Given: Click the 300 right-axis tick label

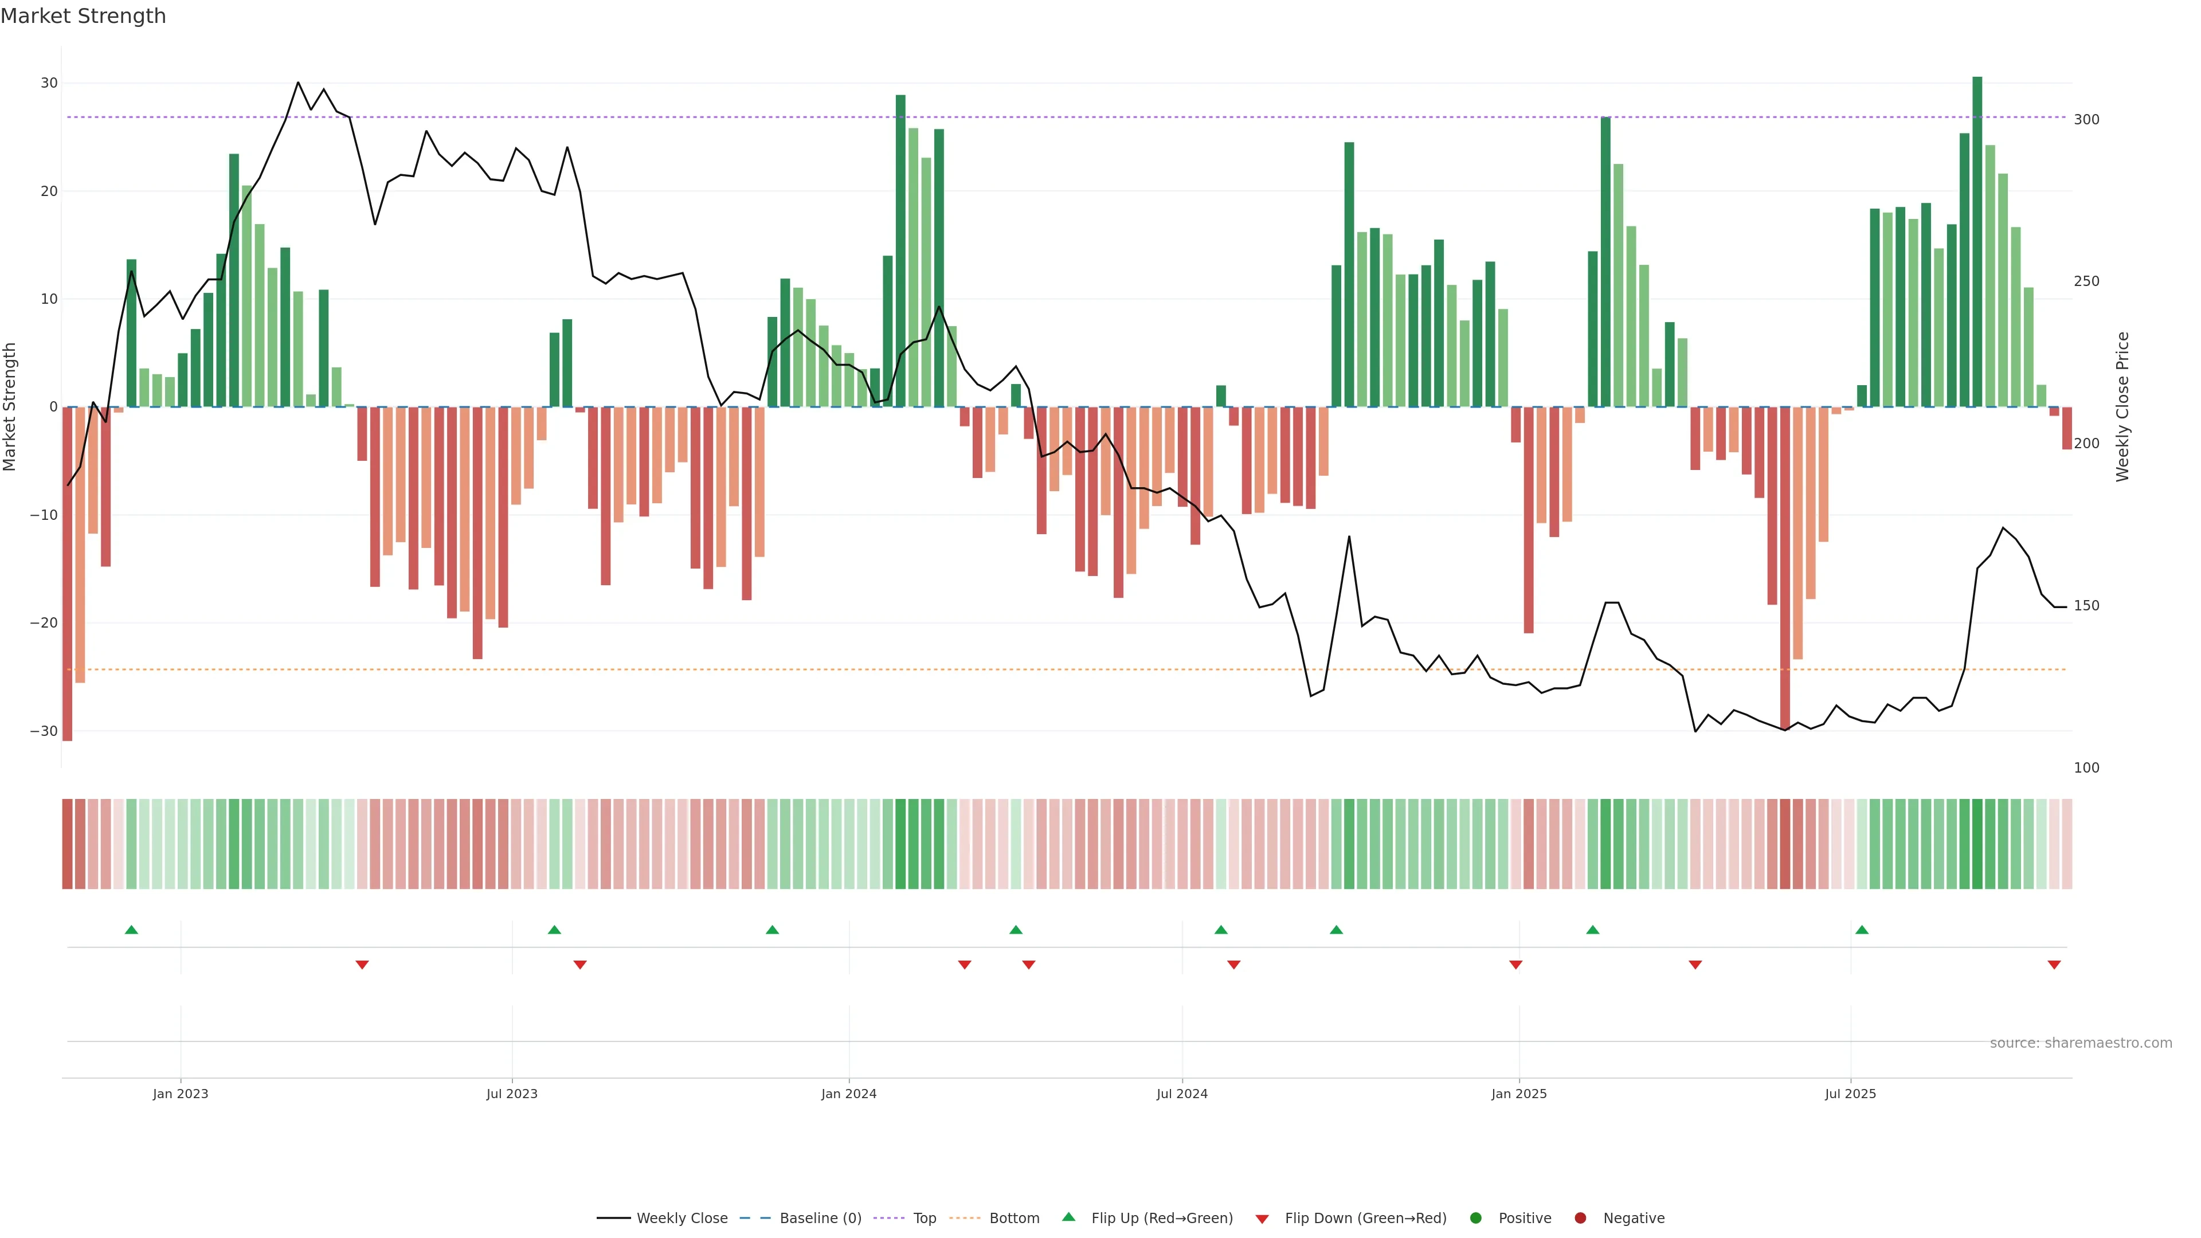Looking at the screenshot, I should click(2086, 120).
